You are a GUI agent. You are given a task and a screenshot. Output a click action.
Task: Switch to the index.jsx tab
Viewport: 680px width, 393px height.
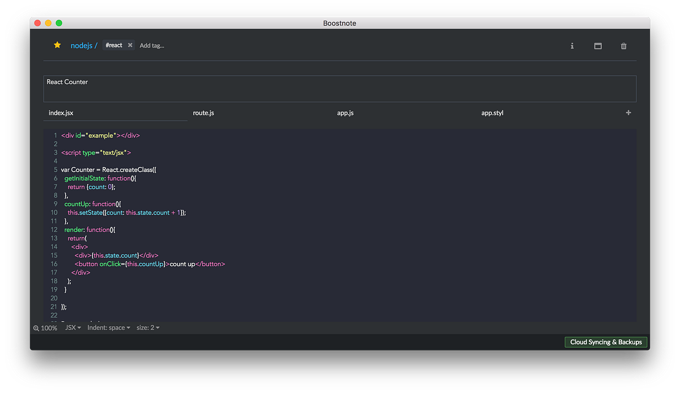click(115, 113)
